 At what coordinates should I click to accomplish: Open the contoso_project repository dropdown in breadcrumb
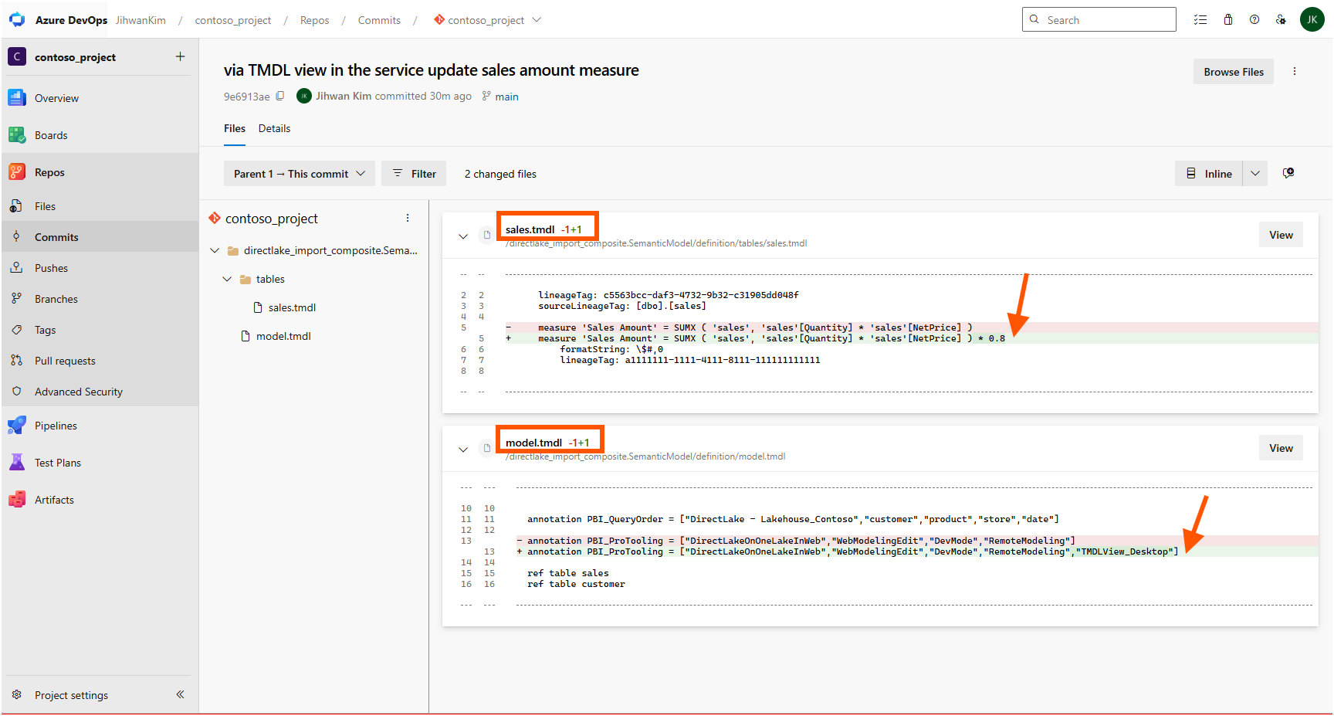click(488, 20)
